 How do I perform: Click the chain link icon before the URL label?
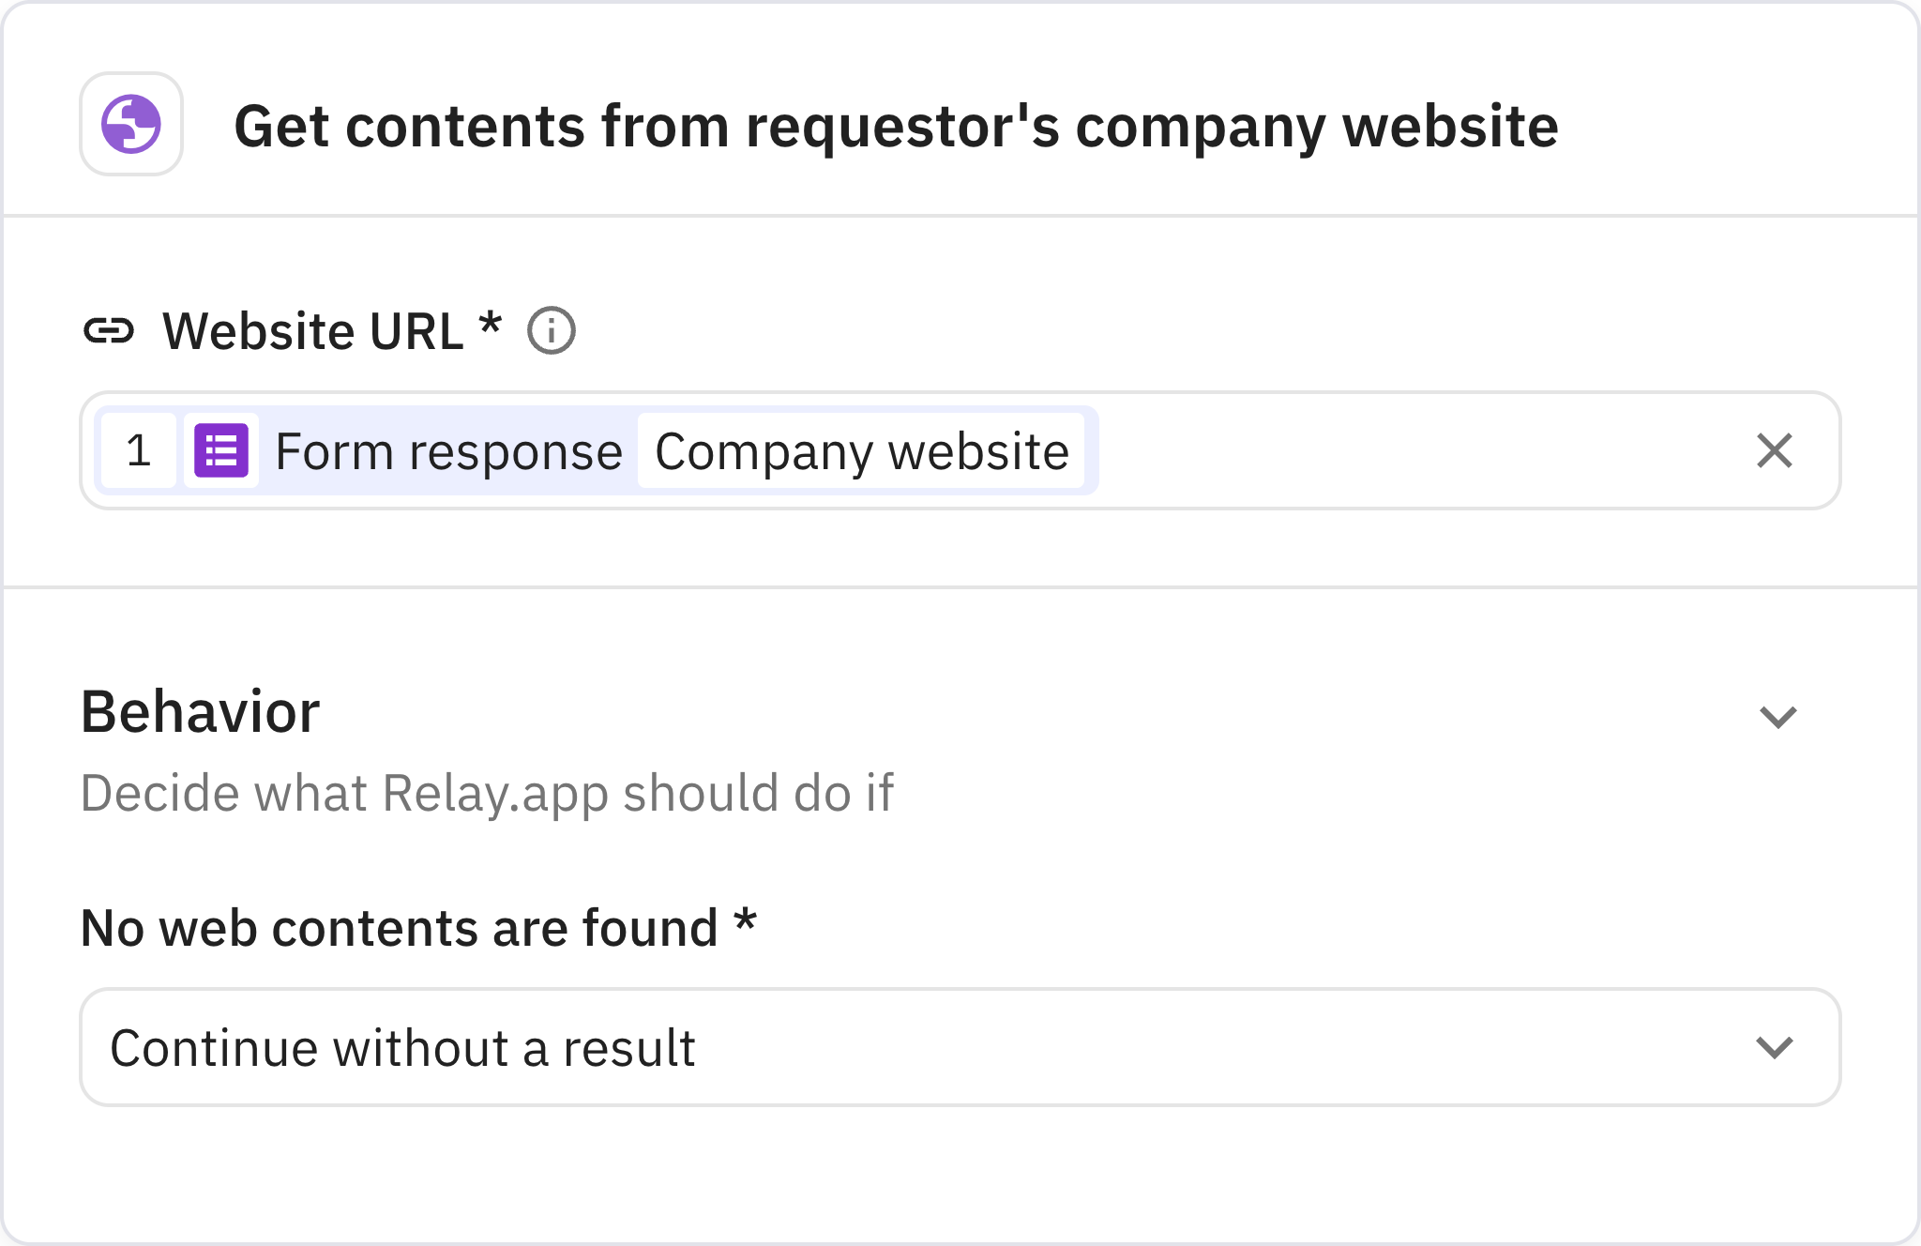tap(113, 329)
